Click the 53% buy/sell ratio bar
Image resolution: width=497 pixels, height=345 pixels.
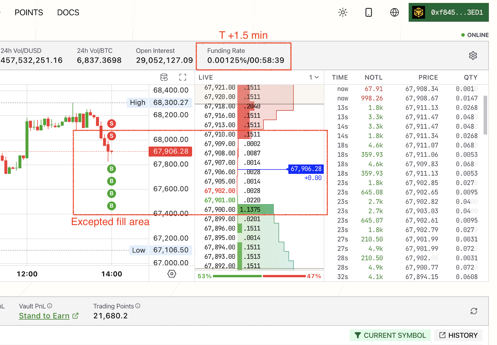click(x=237, y=276)
